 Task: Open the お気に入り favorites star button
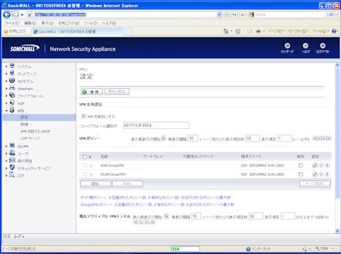[15, 31]
